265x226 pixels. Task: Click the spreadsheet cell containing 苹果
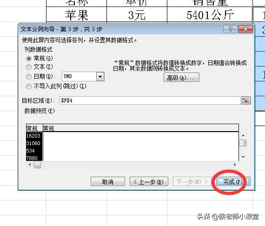(x=77, y=14)
